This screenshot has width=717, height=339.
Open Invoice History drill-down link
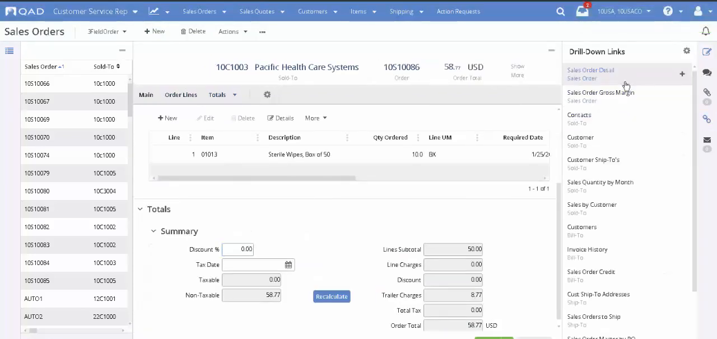(587, 249)
